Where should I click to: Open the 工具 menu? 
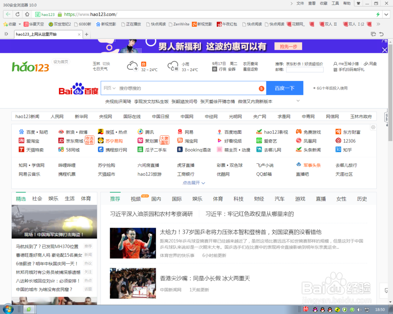(335, 3)
